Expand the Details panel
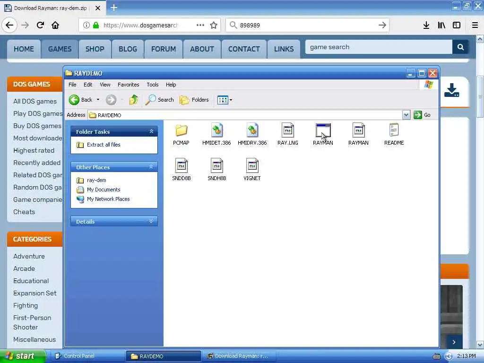484x363 pixels. pos(151,221)
